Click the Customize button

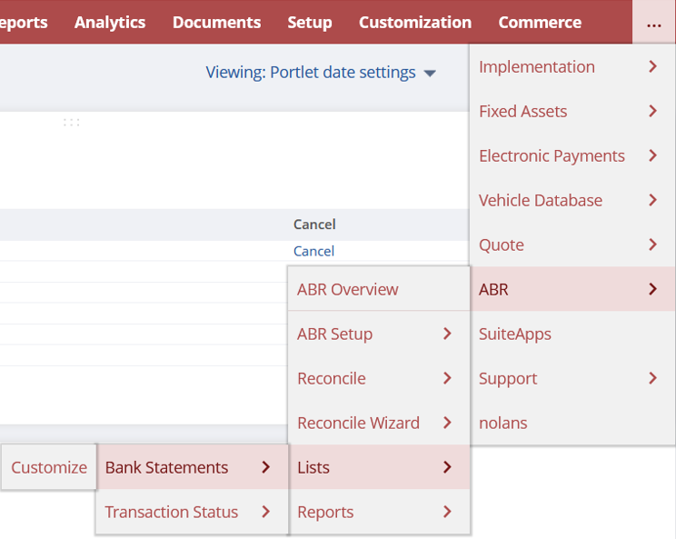tap(49, 468)
